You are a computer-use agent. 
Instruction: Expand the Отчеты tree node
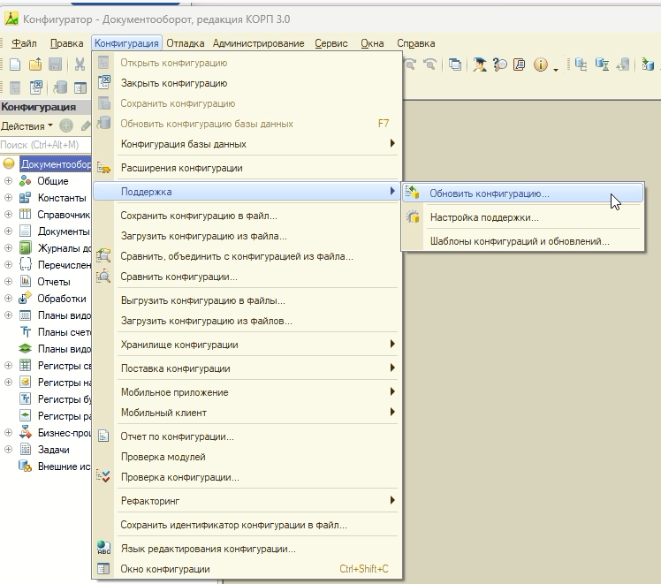tap(8, 282)
